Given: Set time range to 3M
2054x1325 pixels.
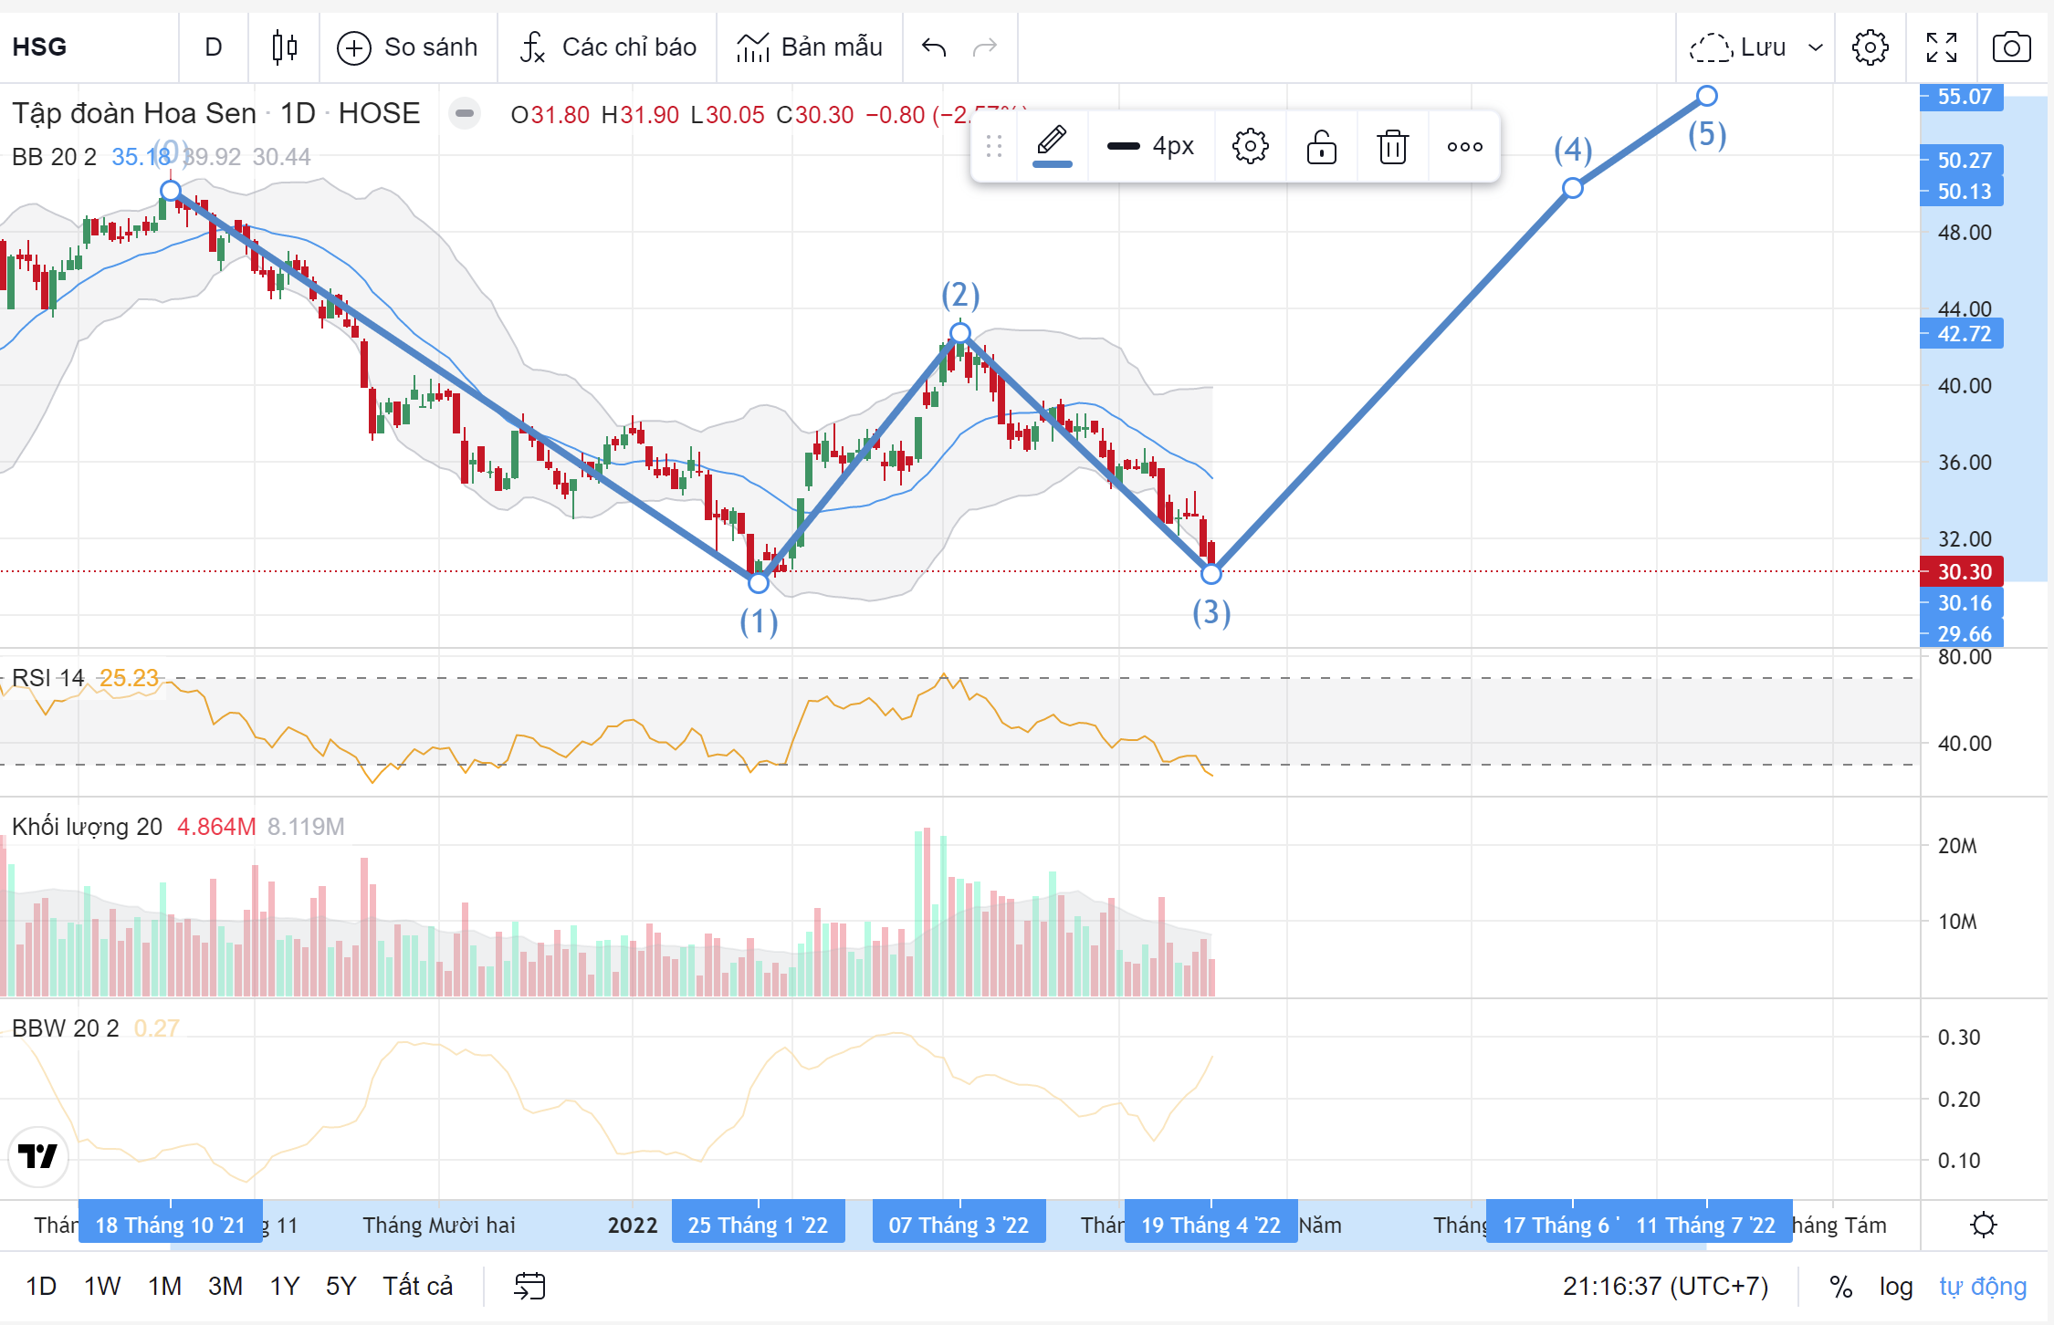Looking at the screenshot, I should 225,1286.
